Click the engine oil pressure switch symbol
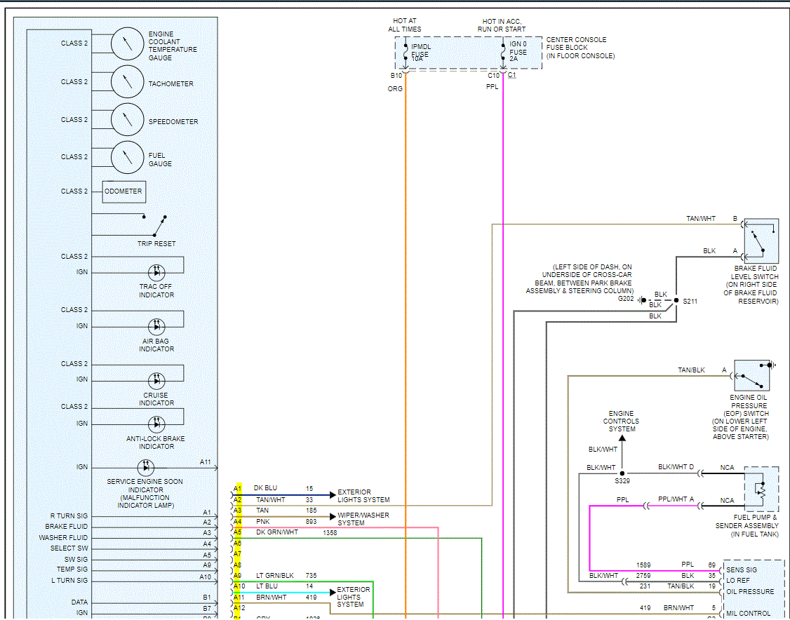Image resolution: width=790 pixels, height=620 pixels. point(752,377)
